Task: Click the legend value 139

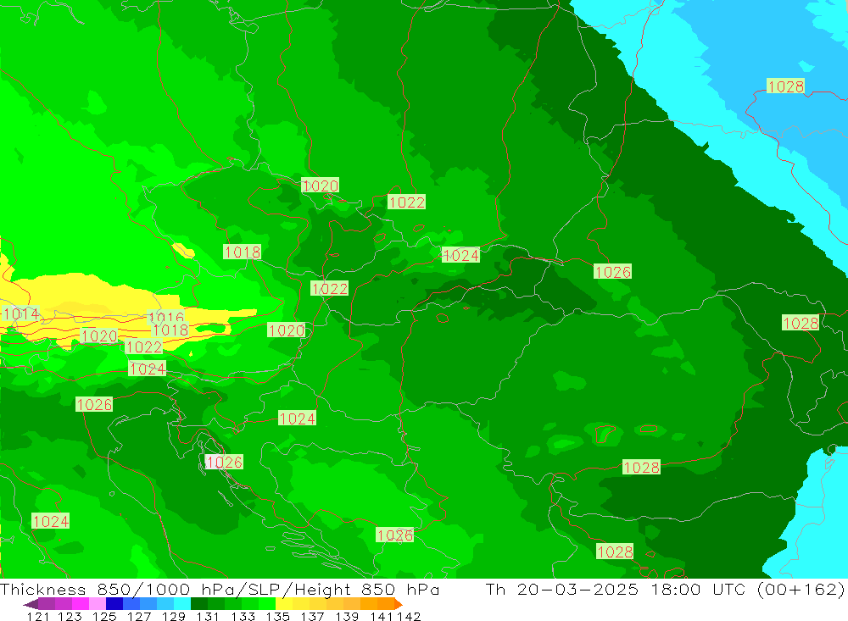Action: [x=347, y=616]
